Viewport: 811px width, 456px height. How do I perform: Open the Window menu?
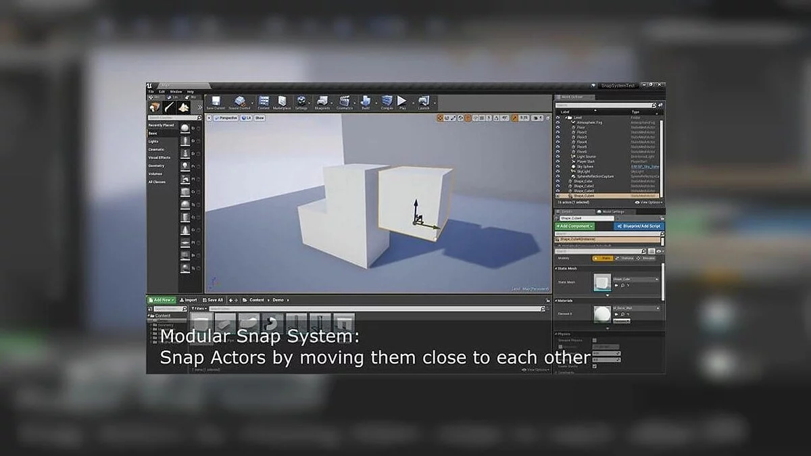176,91
